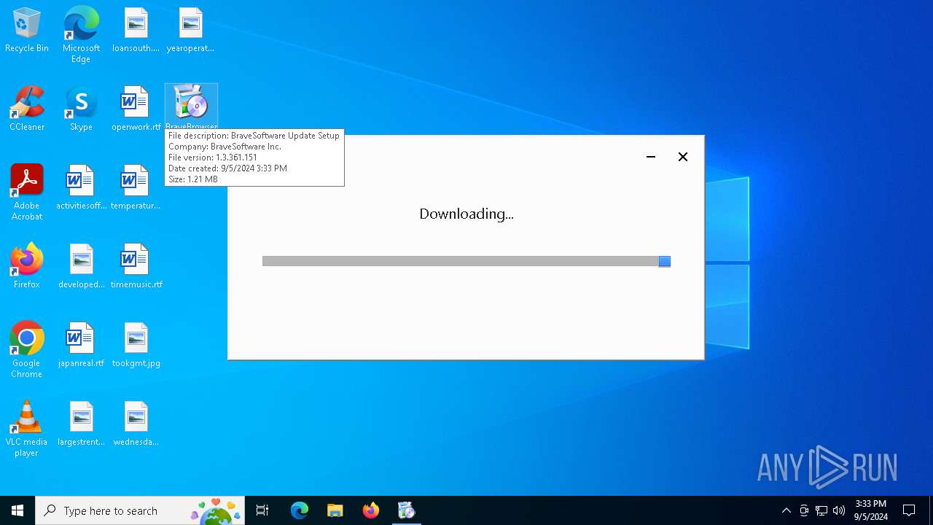The height and width of the screenshot is (525, 933).
Task: Select the wednesda image file
Action: coord(136,424)
